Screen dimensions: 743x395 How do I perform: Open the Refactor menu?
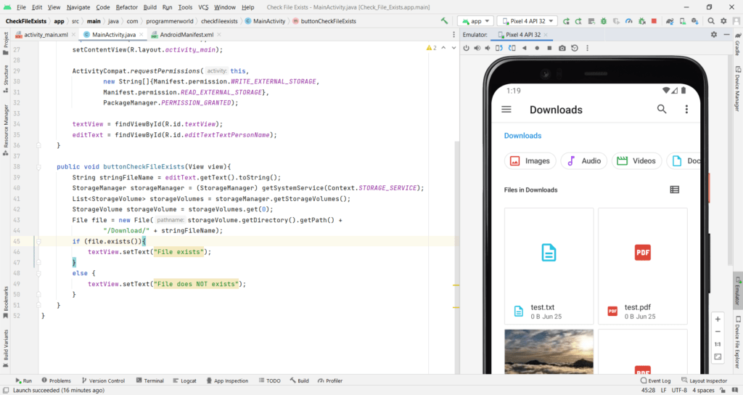tap(126, 7)
